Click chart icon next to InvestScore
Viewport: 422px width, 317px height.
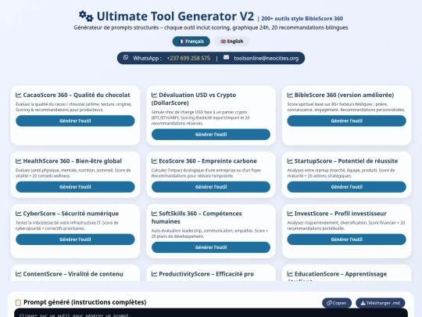tap(290, 214)
